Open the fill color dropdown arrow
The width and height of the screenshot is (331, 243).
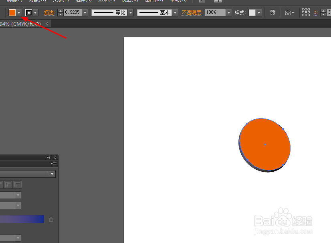click(19, 13)
